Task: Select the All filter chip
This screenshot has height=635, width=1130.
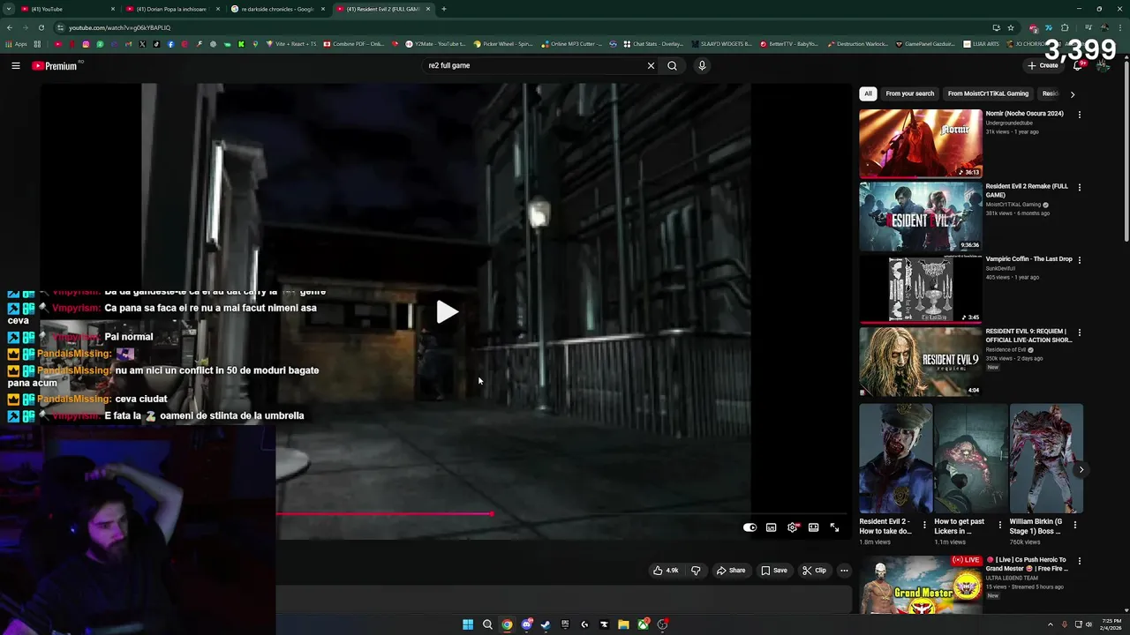Action: (868, 93)
